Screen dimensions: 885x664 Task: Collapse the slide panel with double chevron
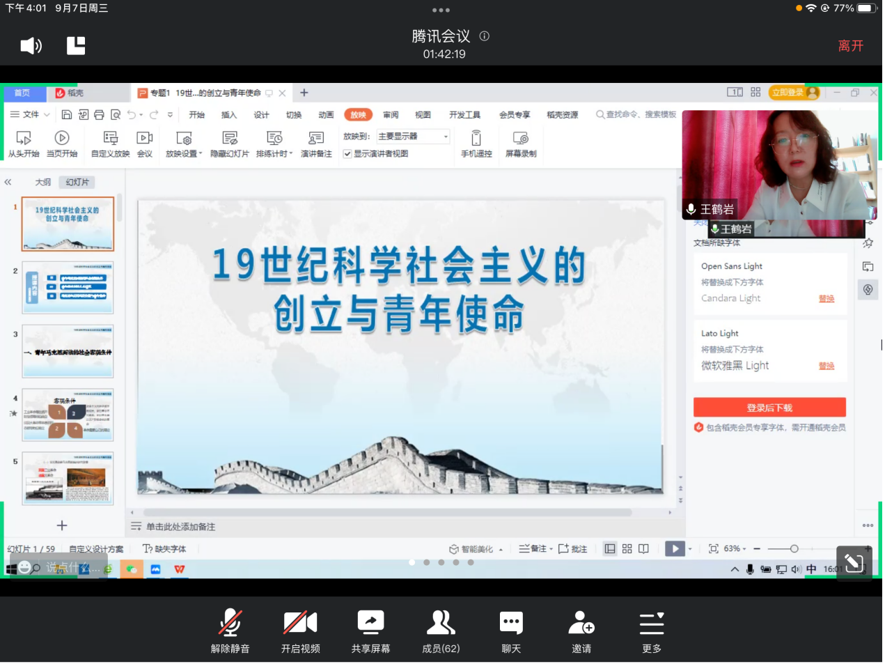click(8, 183)
